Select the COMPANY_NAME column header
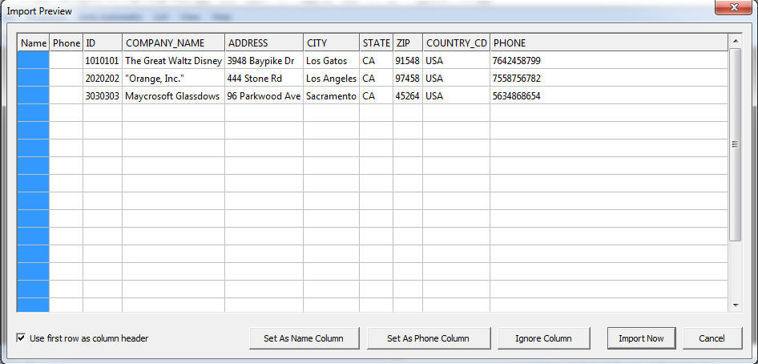 pyautogui.click(x=174, y=43)
